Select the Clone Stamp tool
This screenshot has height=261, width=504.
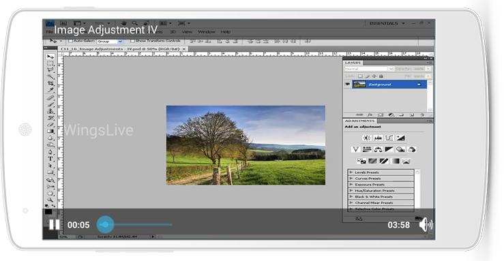pyautogui.click(x=50, y=111)
